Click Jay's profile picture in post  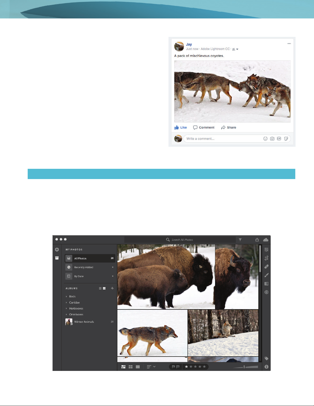tap(179, 47)
